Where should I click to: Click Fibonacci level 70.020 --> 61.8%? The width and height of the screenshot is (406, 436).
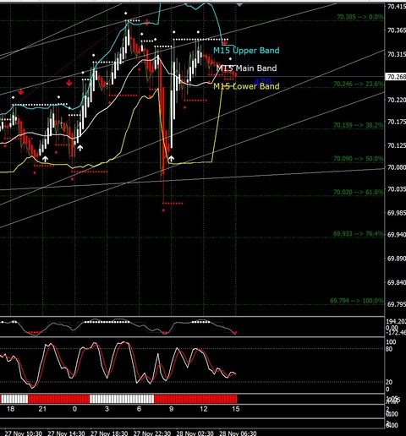point(358,192)
